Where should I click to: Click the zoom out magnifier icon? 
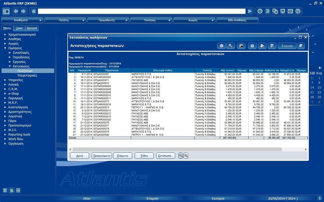point(181,156)
